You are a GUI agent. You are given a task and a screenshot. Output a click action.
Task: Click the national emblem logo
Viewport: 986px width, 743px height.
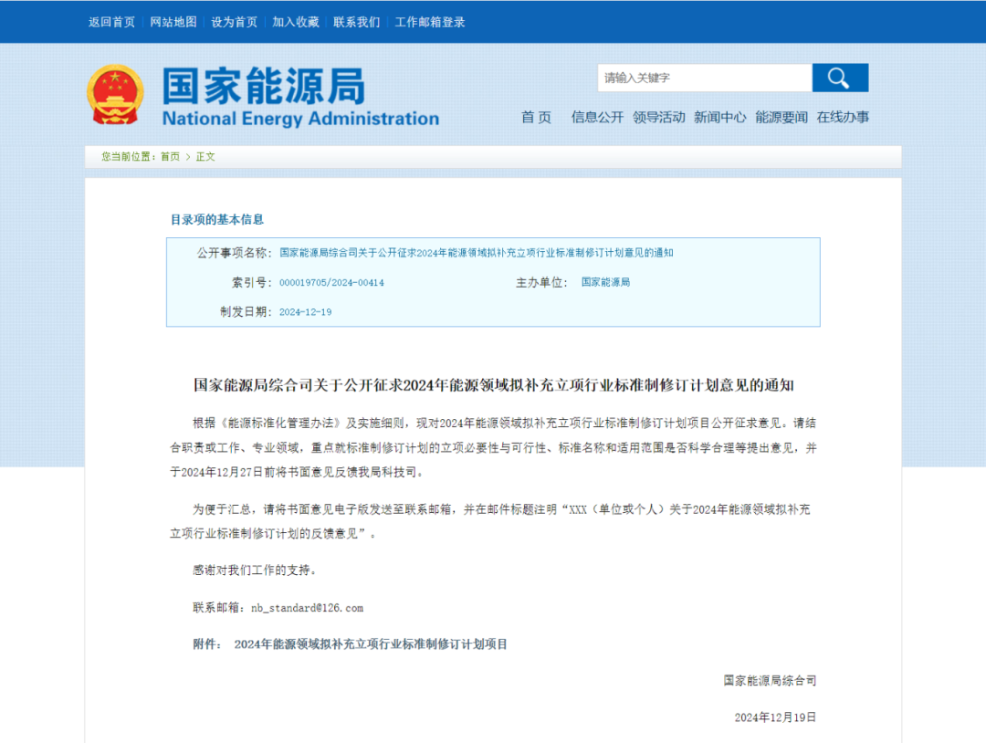[115, 95]
